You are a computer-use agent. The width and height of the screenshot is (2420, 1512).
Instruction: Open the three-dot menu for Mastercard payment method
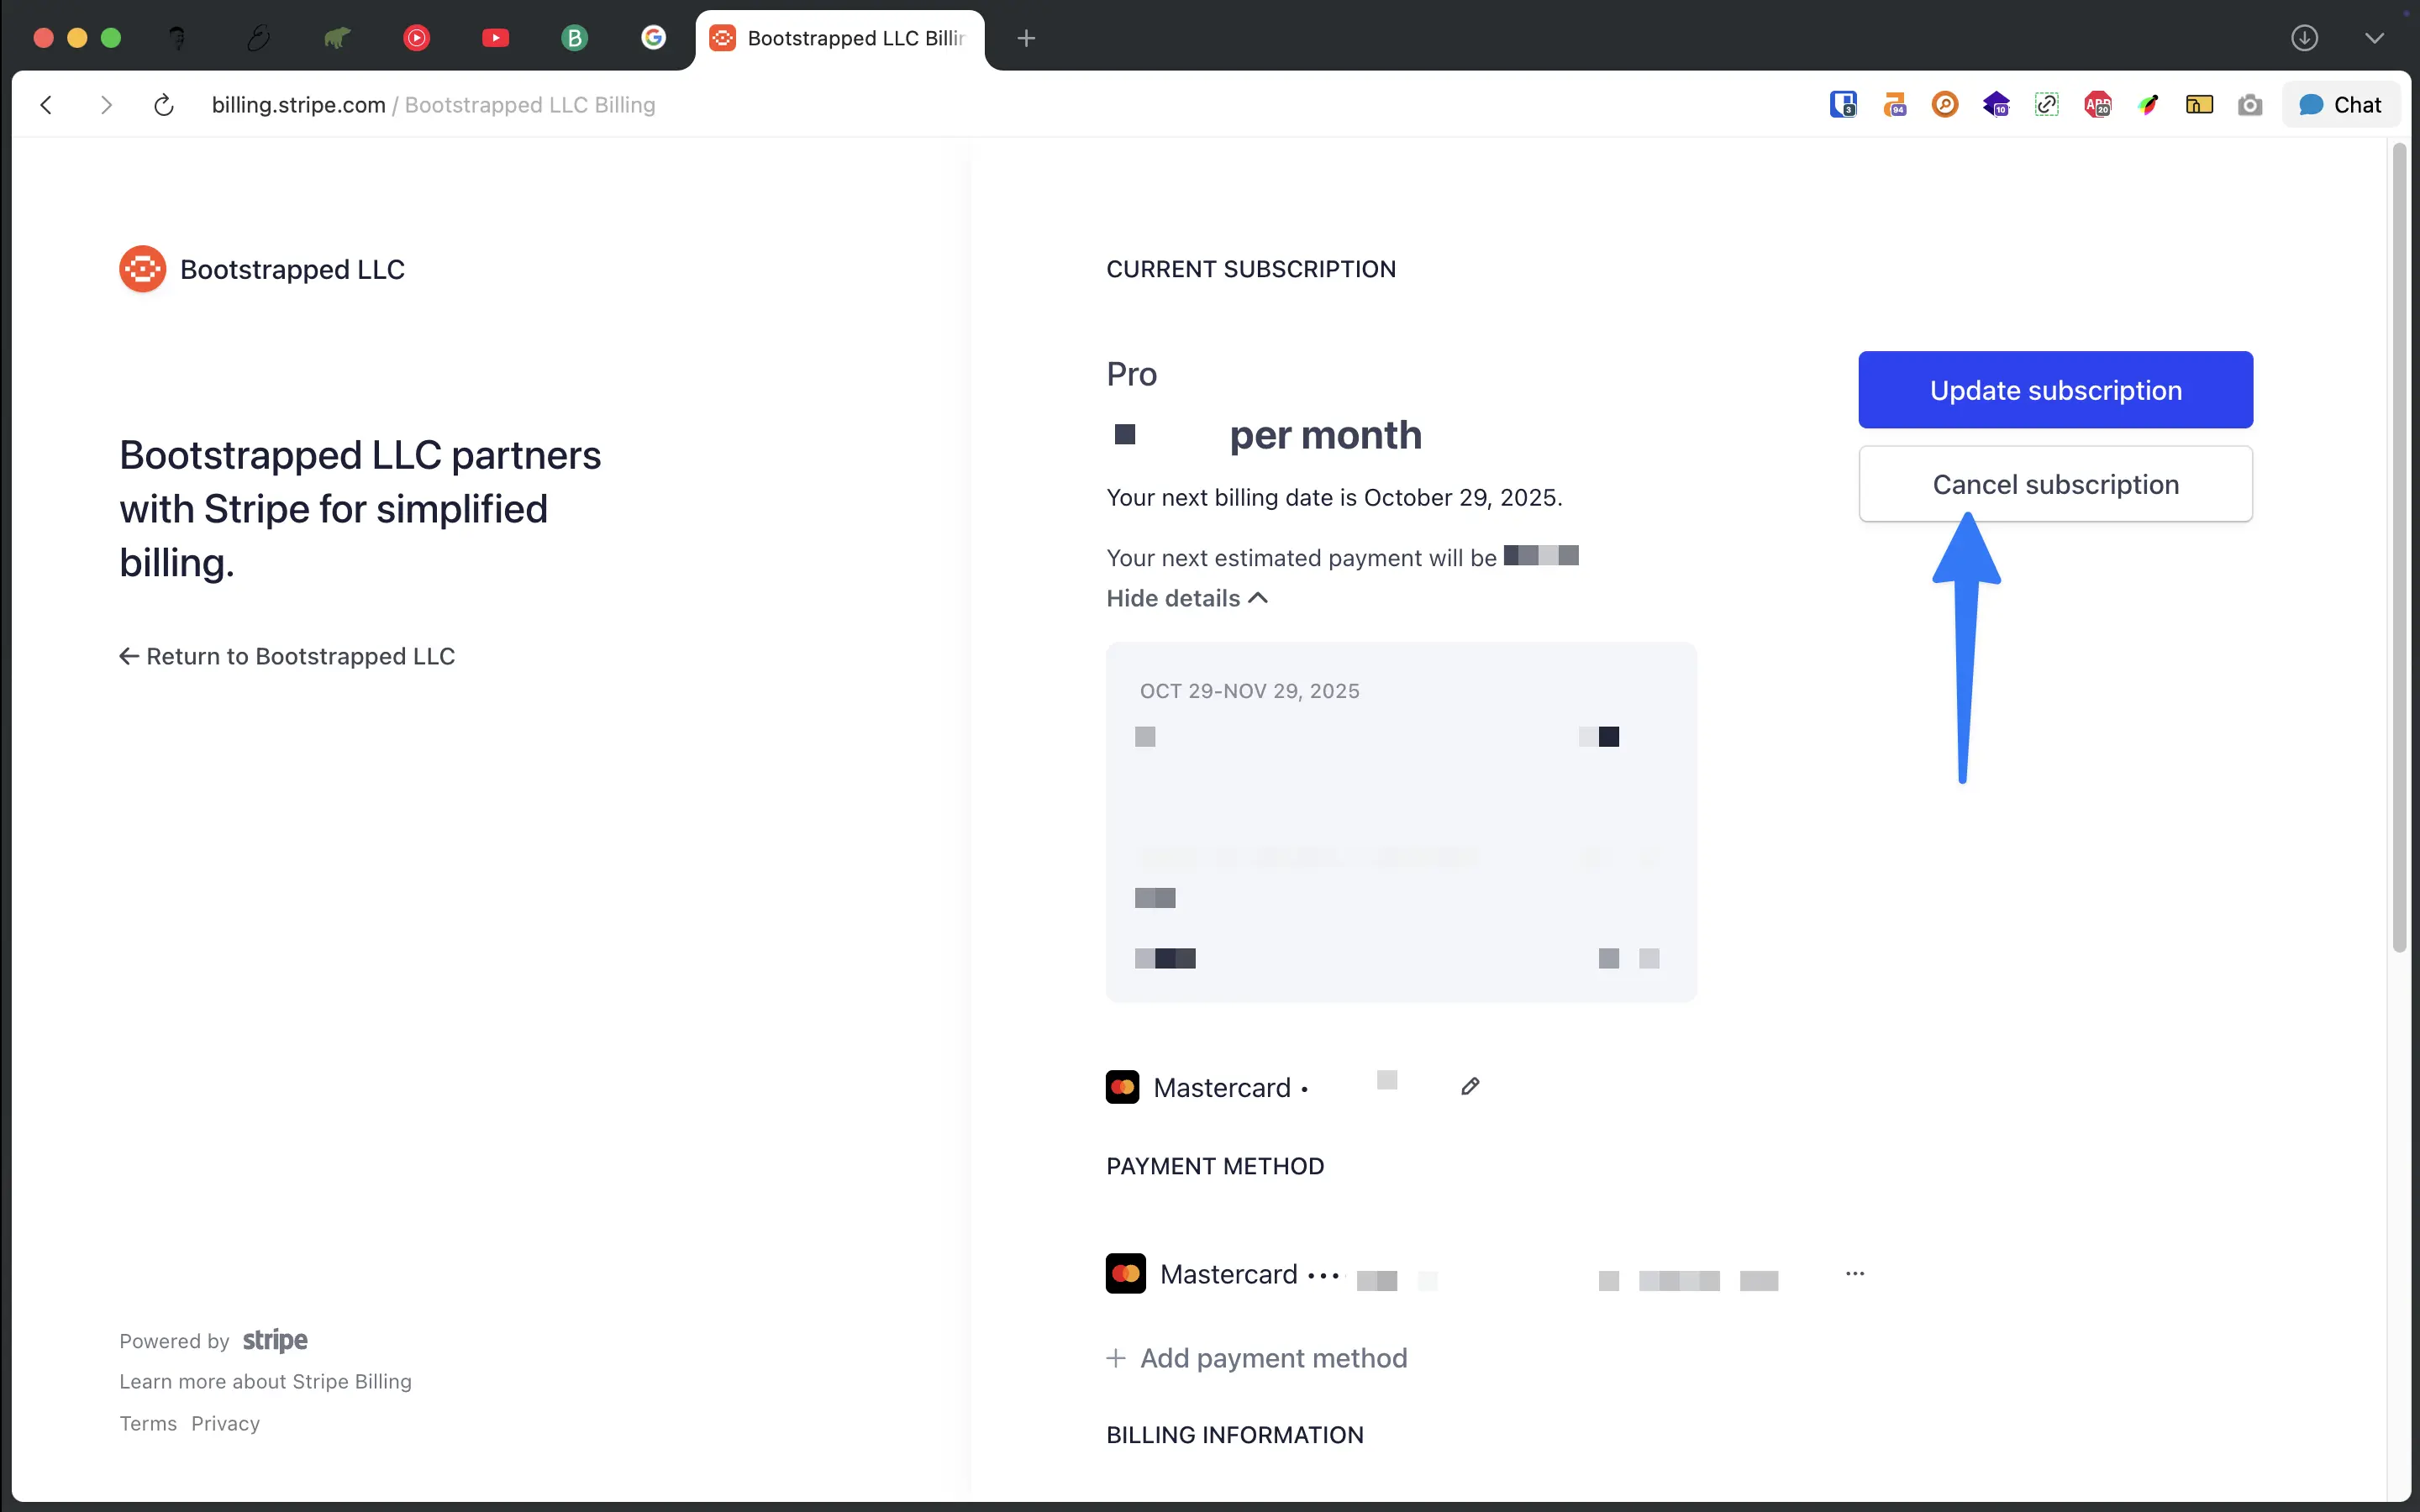point(1854,1274)
